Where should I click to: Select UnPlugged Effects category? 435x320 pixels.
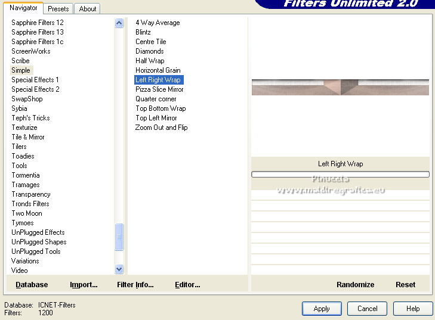pyautogui.click(x=38, y=232)
